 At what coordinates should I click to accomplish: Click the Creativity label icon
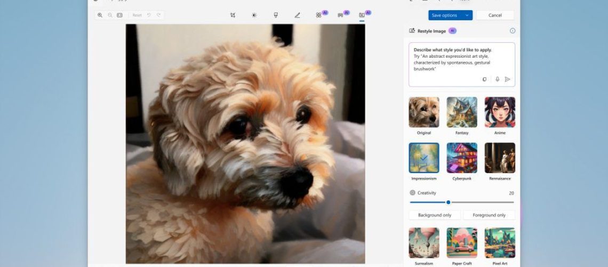[x=412, y=193]
